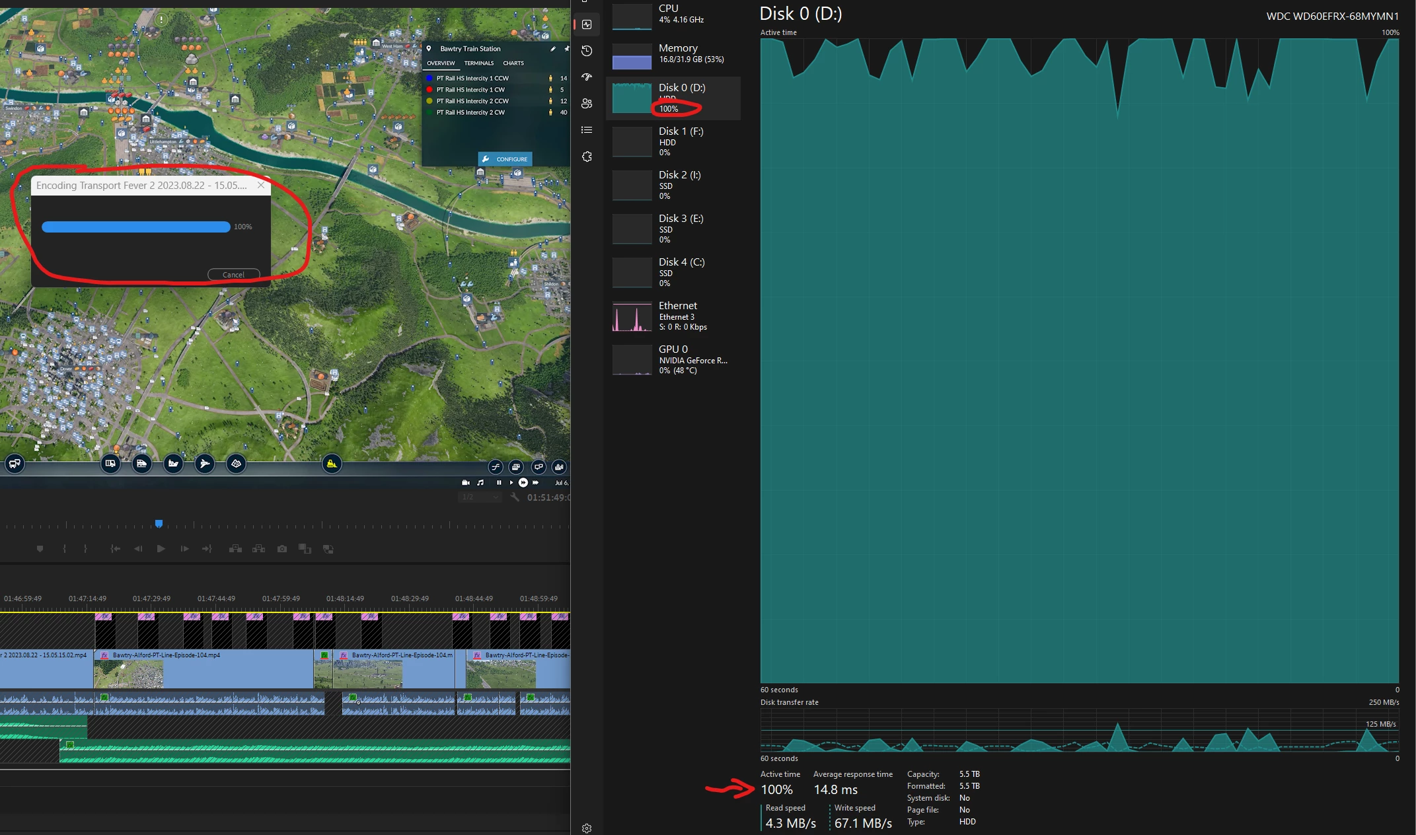Viewport: 1416px width, 835px height.
Task: Cancel the encoding progress dialog
Action: pos(233,275)
